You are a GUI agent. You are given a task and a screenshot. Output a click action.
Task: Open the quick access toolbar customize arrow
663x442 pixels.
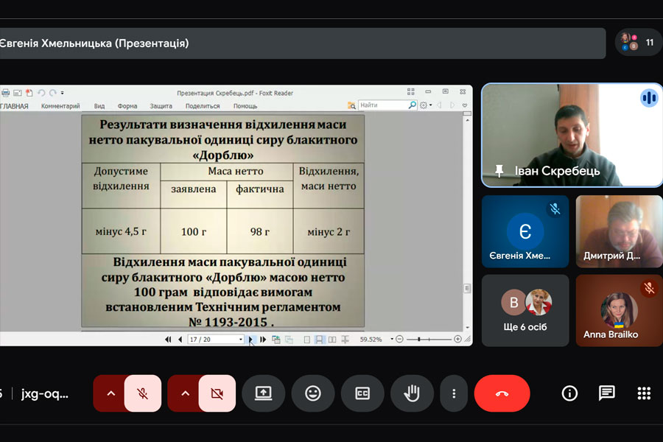[62, 93]
